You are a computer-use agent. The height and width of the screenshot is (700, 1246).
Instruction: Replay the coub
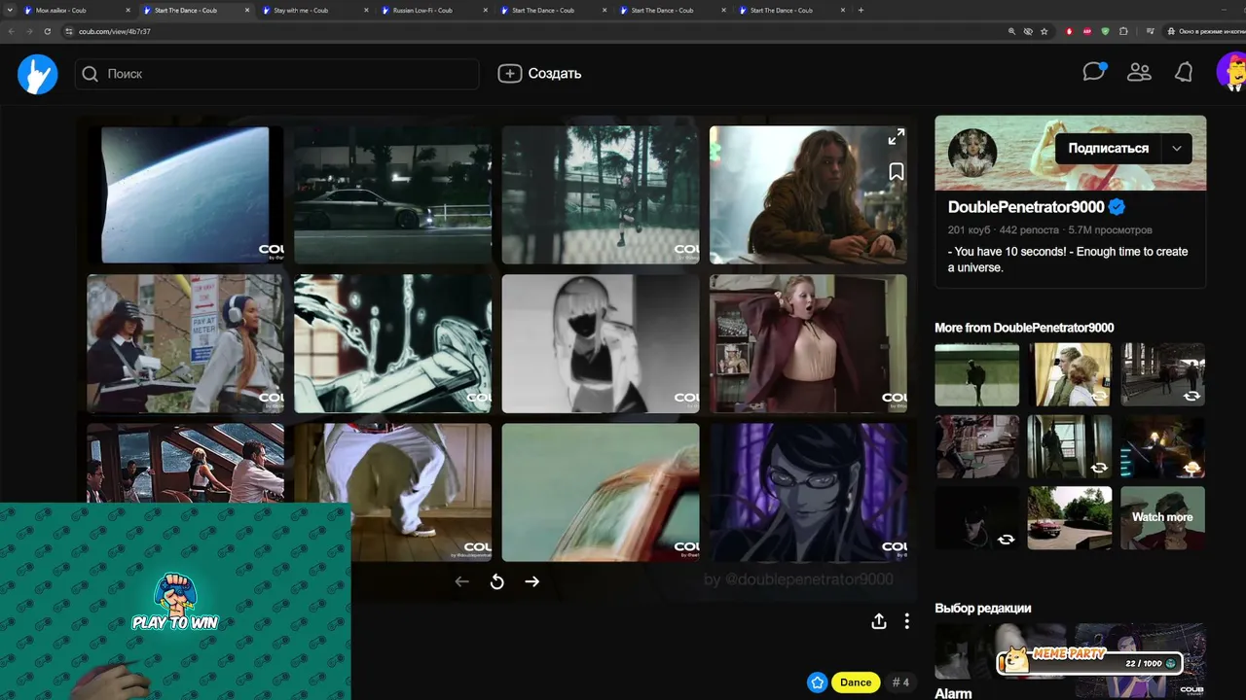(x=497, y=581)
